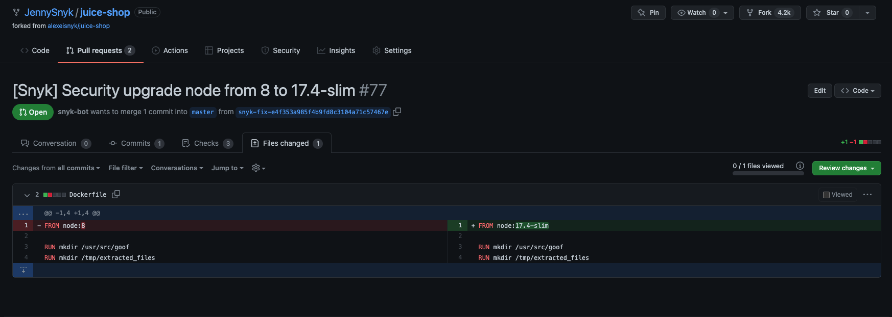Open the File filter dropdown
This screenshot has width=892, height=317.
[126, 168]
